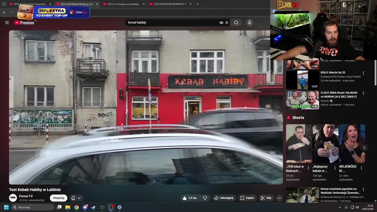Open Steam from the taskbar
The height and width of the screenshot is (212, 377).
click(x=93, y=207)
